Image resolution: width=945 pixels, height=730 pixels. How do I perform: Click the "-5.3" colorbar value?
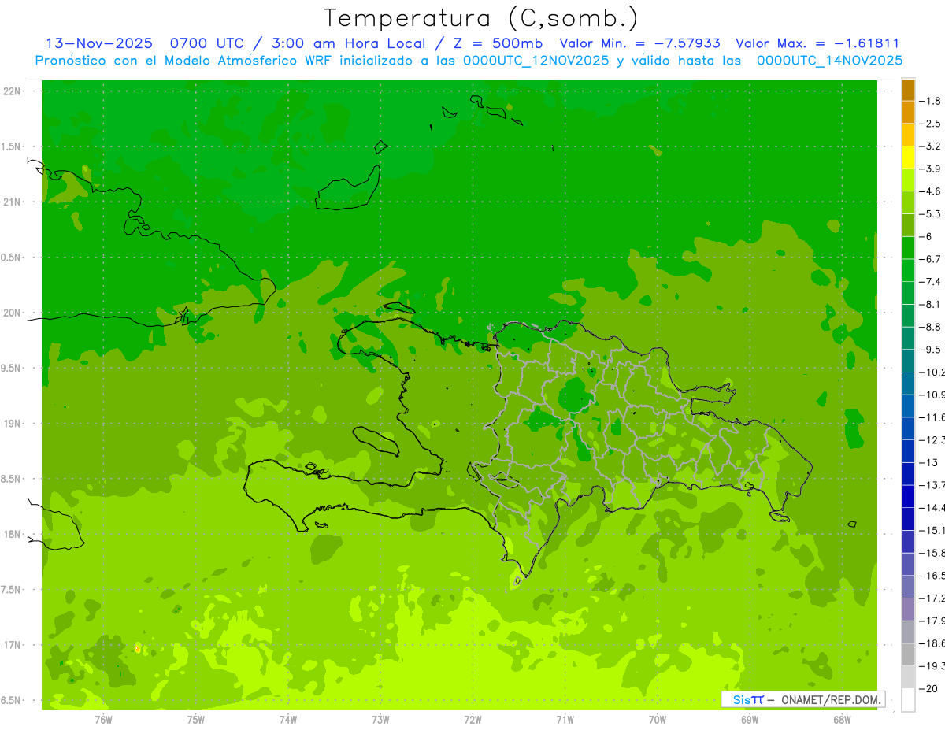(930, 213)
